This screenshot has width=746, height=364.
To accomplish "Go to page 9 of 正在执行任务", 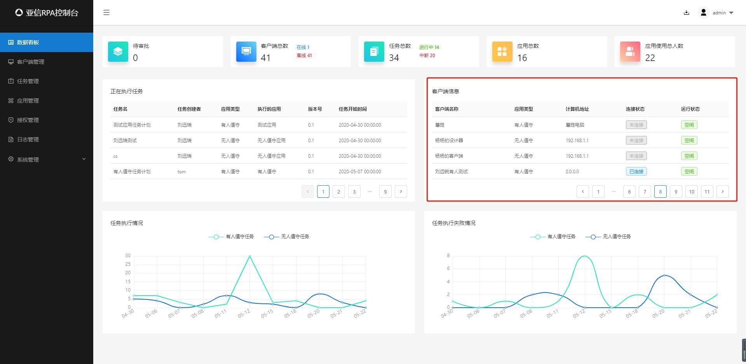I will tap(385, 192).
